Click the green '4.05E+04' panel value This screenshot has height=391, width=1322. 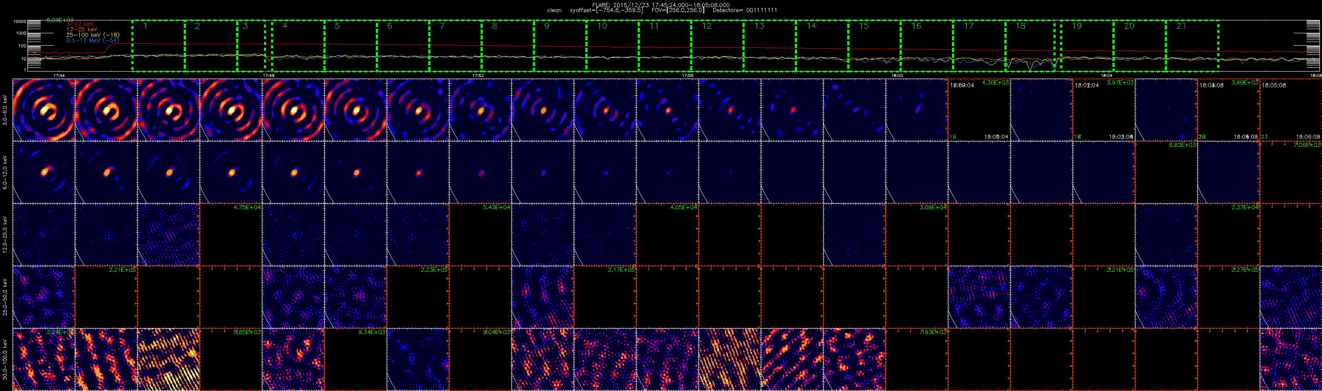tap(683, 207)
